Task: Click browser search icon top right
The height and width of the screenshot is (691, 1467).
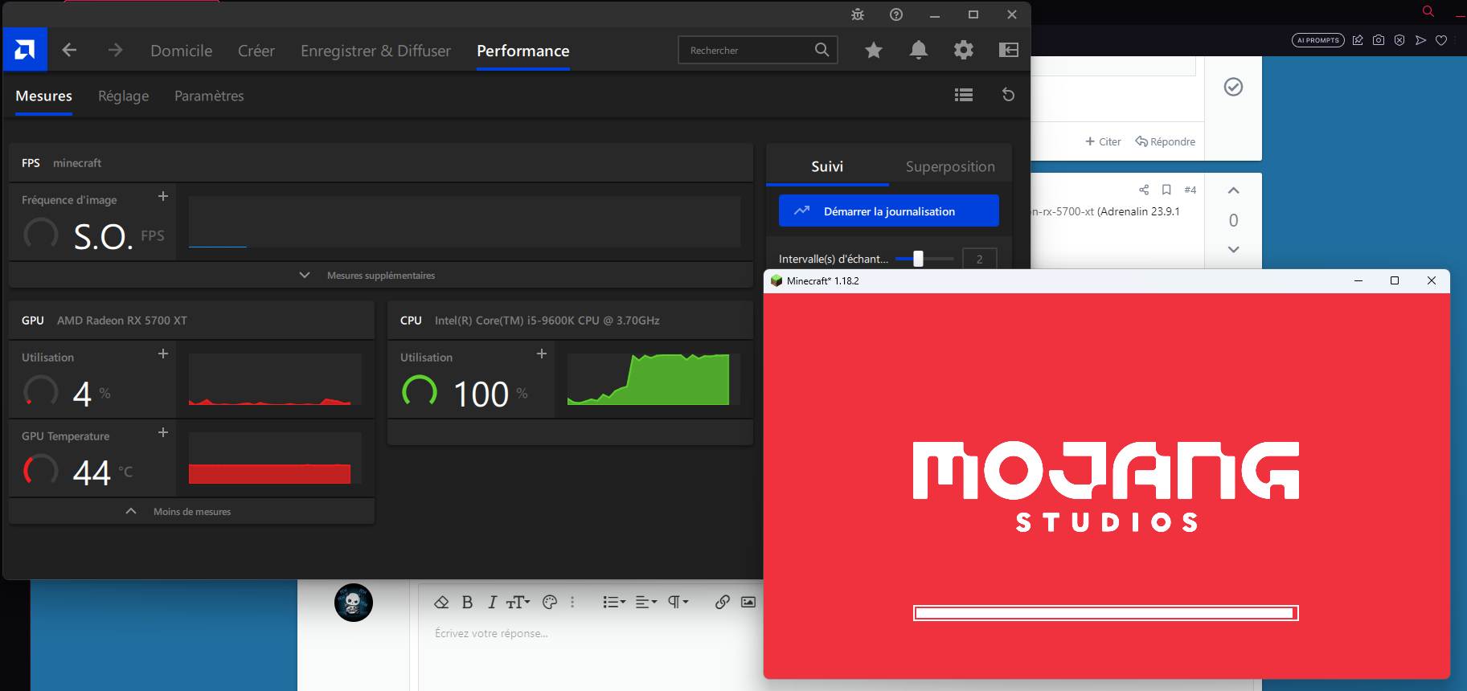Action: click(1428, 10)
